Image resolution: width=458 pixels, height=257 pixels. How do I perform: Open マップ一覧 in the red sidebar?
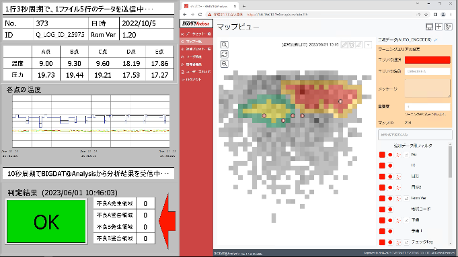(x=196, y=42)
